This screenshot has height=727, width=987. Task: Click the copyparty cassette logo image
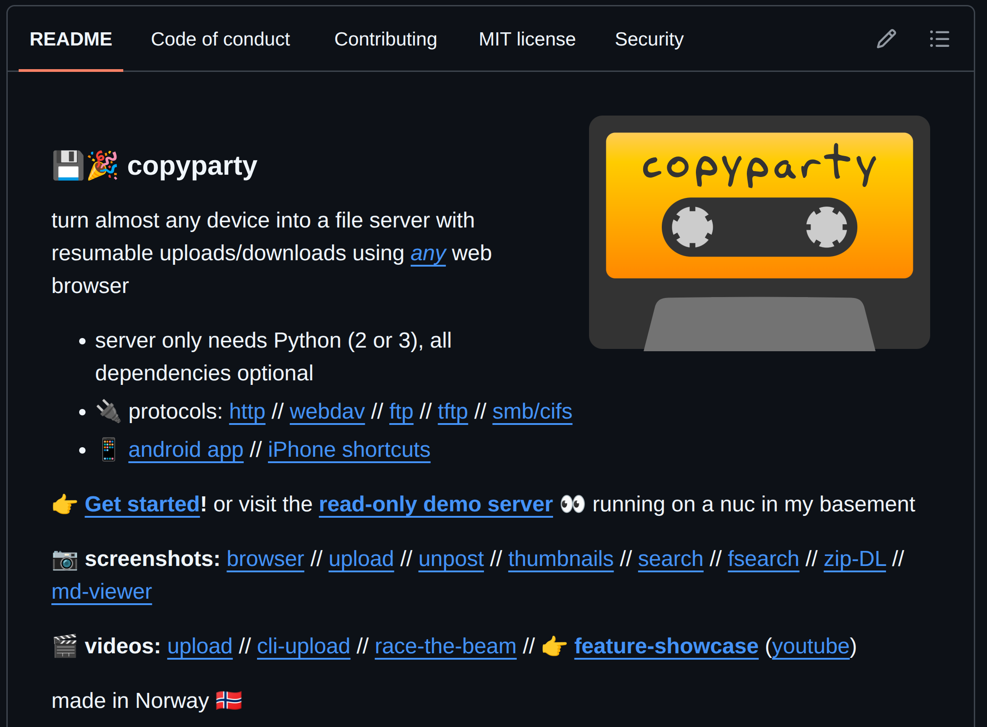coord(759,232)
